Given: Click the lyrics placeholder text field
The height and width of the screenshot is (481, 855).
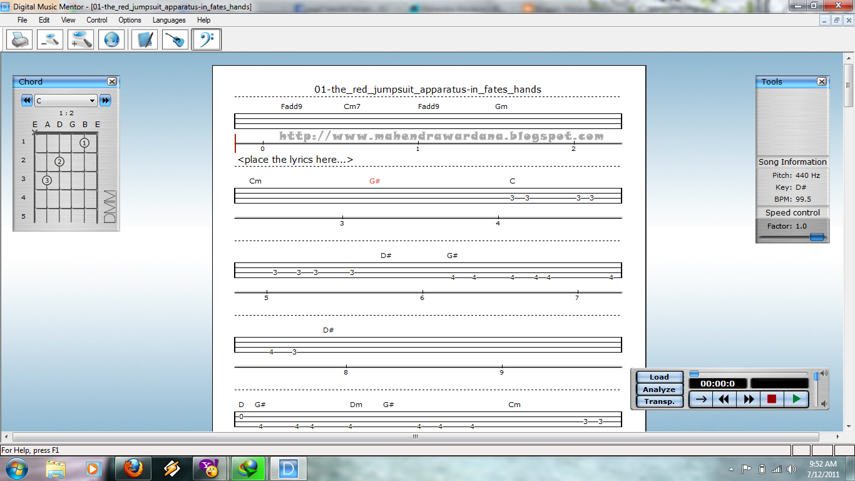Looking at the screenshot, I should coord(295,160).
